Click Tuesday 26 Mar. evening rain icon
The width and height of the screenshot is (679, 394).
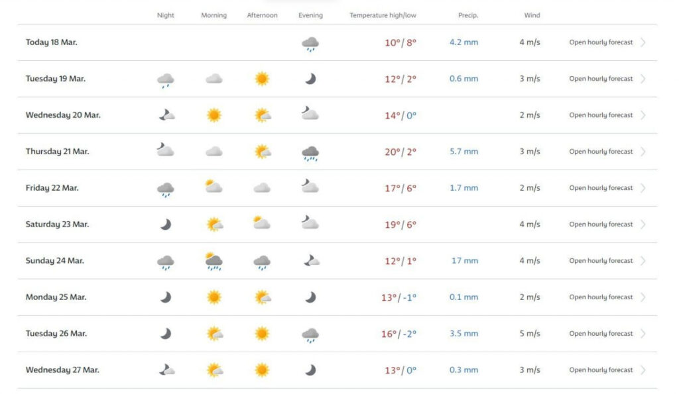point(310,335)
